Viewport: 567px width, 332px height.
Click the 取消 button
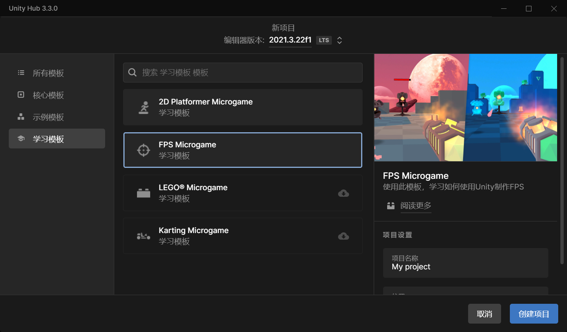point(484,314)
